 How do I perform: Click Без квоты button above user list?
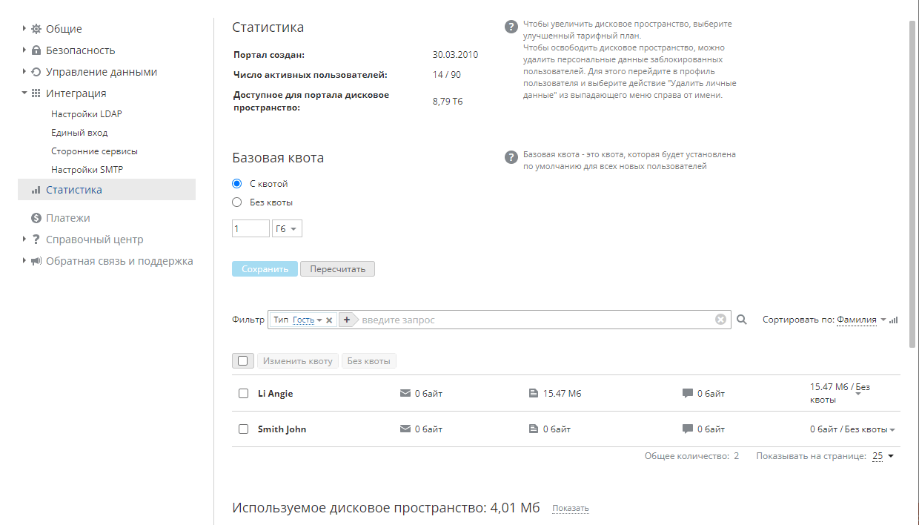pos(368,361)
